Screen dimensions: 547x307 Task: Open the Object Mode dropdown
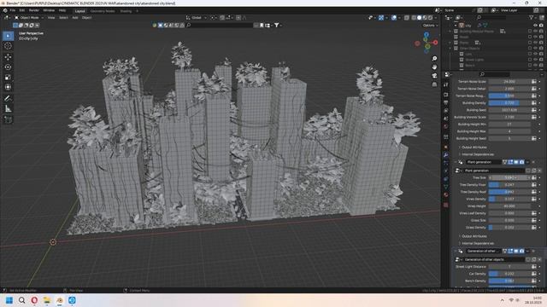(29, 17)
